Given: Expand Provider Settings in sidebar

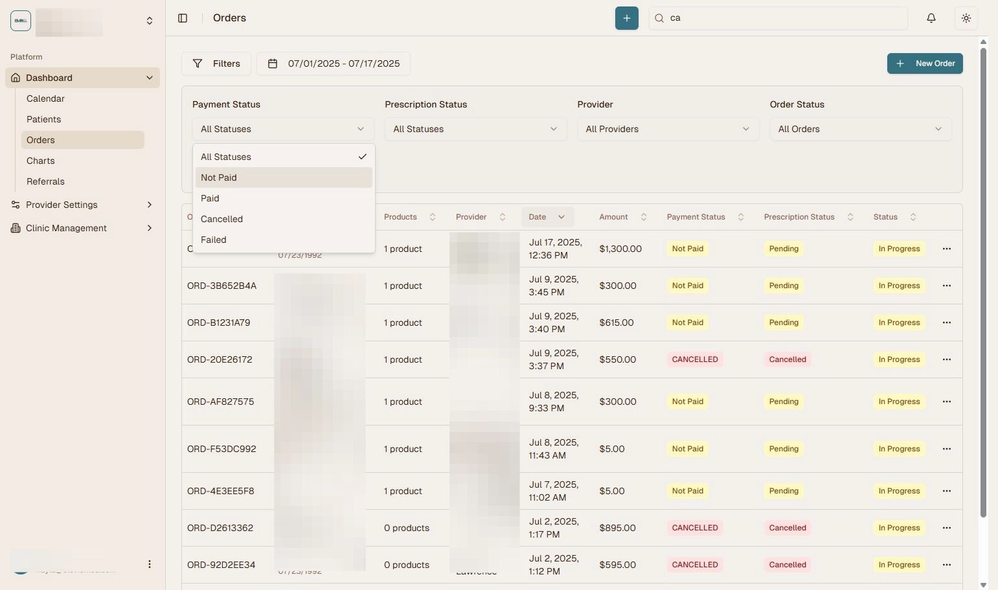Looking at the screenshot, I should click(x=82, y=205).
